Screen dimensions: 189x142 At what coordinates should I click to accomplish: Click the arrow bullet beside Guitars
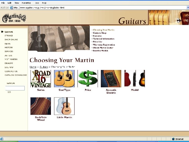click(2, 32)
